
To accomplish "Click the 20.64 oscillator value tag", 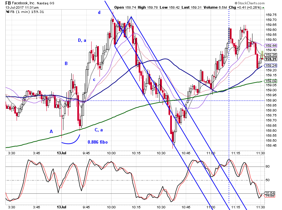I will click(x=270, y=193).
